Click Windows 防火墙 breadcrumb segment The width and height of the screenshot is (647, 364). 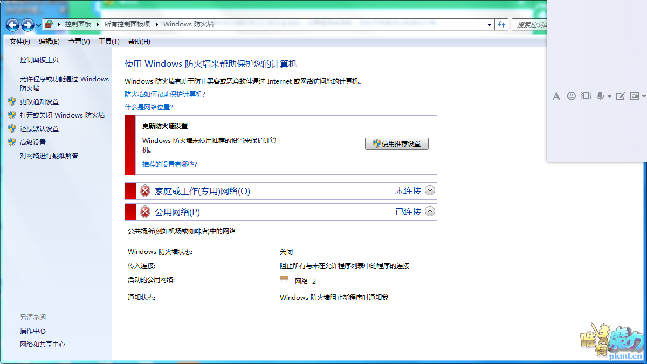[189, 24]
